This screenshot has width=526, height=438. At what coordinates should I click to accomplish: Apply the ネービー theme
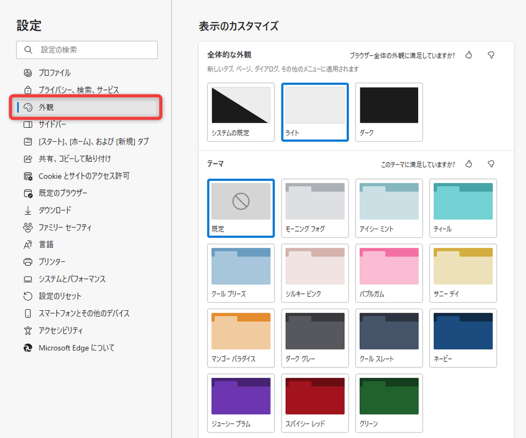463,338
